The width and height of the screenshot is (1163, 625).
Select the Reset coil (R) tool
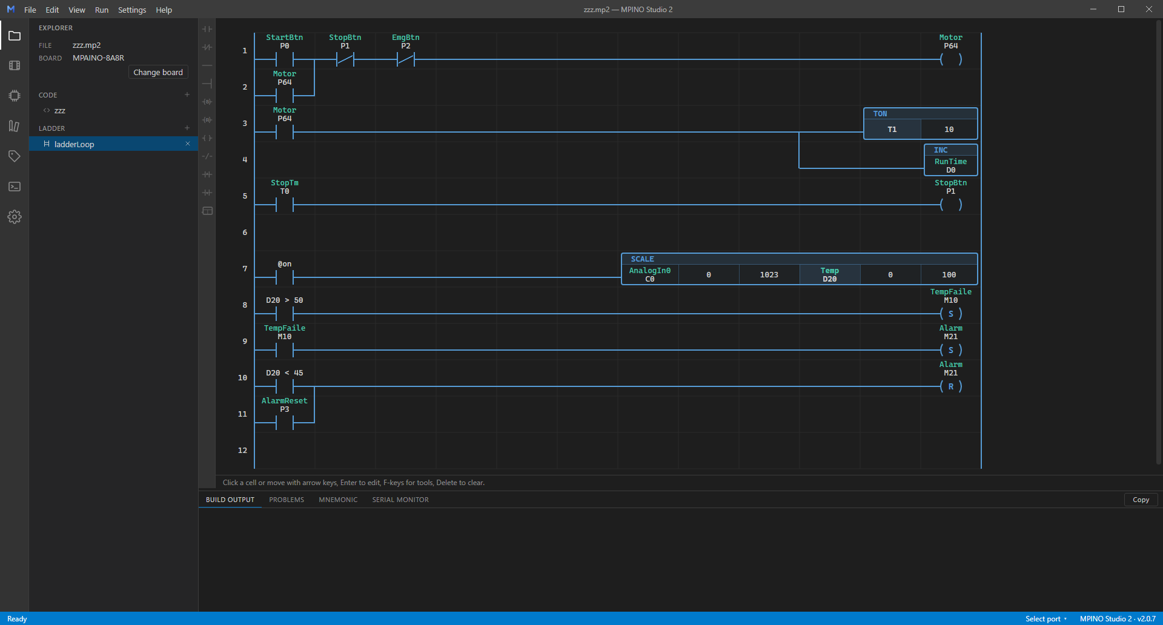(x=207, y=120)
